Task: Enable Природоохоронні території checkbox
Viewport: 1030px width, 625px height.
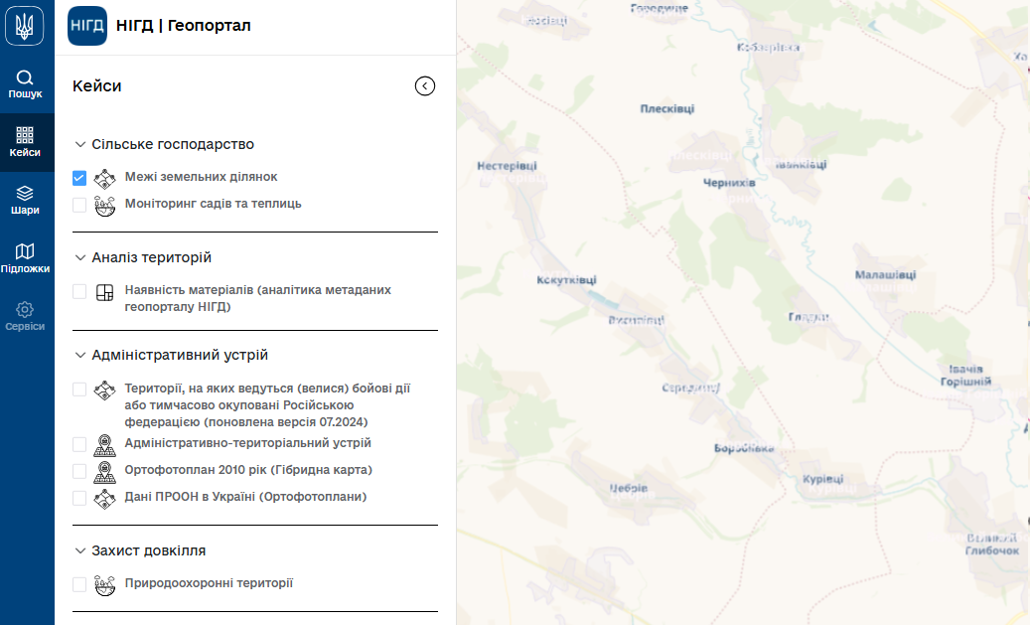Action: tap(79, 584)
